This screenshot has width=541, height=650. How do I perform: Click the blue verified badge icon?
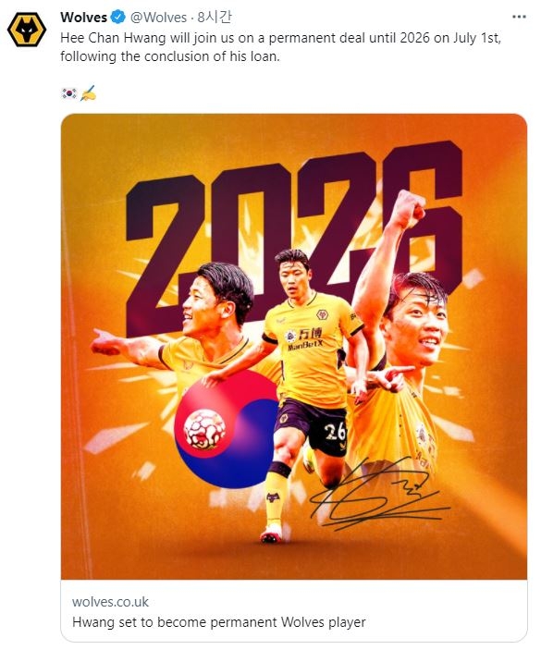tap(117, 17)
